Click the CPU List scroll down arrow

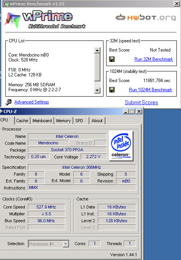pos(97,90)
